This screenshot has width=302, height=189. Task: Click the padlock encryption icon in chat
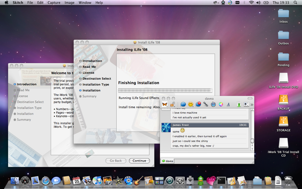[173, 105]
